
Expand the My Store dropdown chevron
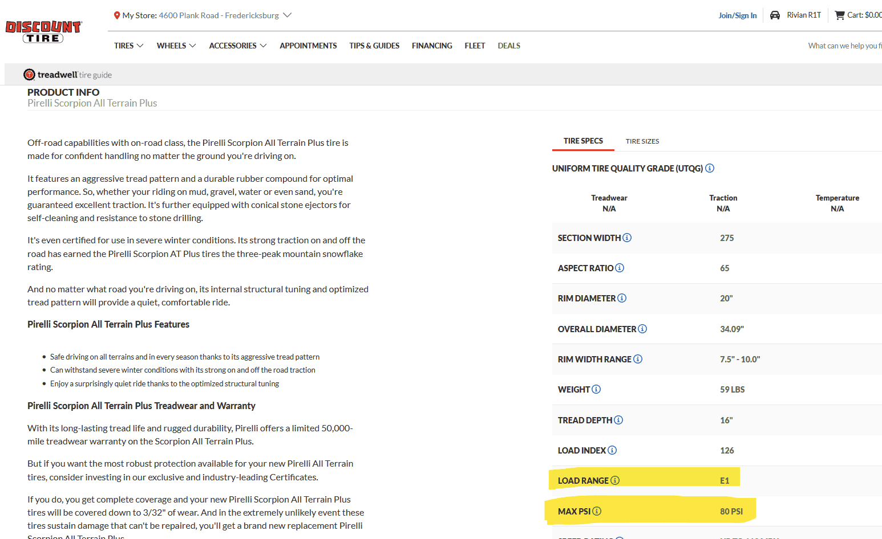pyautogui.click(x=288, y=15)
